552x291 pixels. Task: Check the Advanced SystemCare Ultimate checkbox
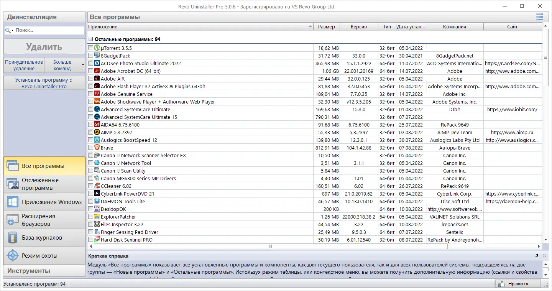coord(90,109)
